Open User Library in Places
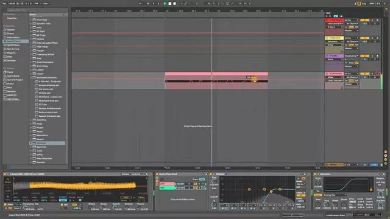This screenshot has height=219, width=390. click(13, 76)
